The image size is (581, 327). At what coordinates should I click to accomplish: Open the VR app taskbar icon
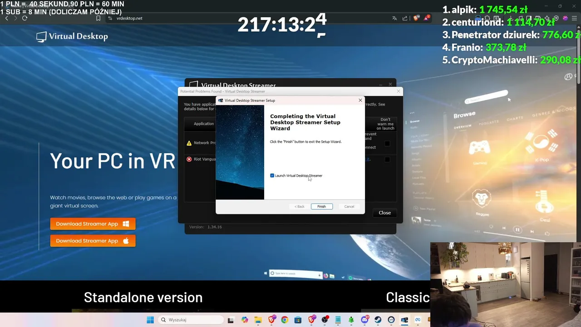(391, 320)
